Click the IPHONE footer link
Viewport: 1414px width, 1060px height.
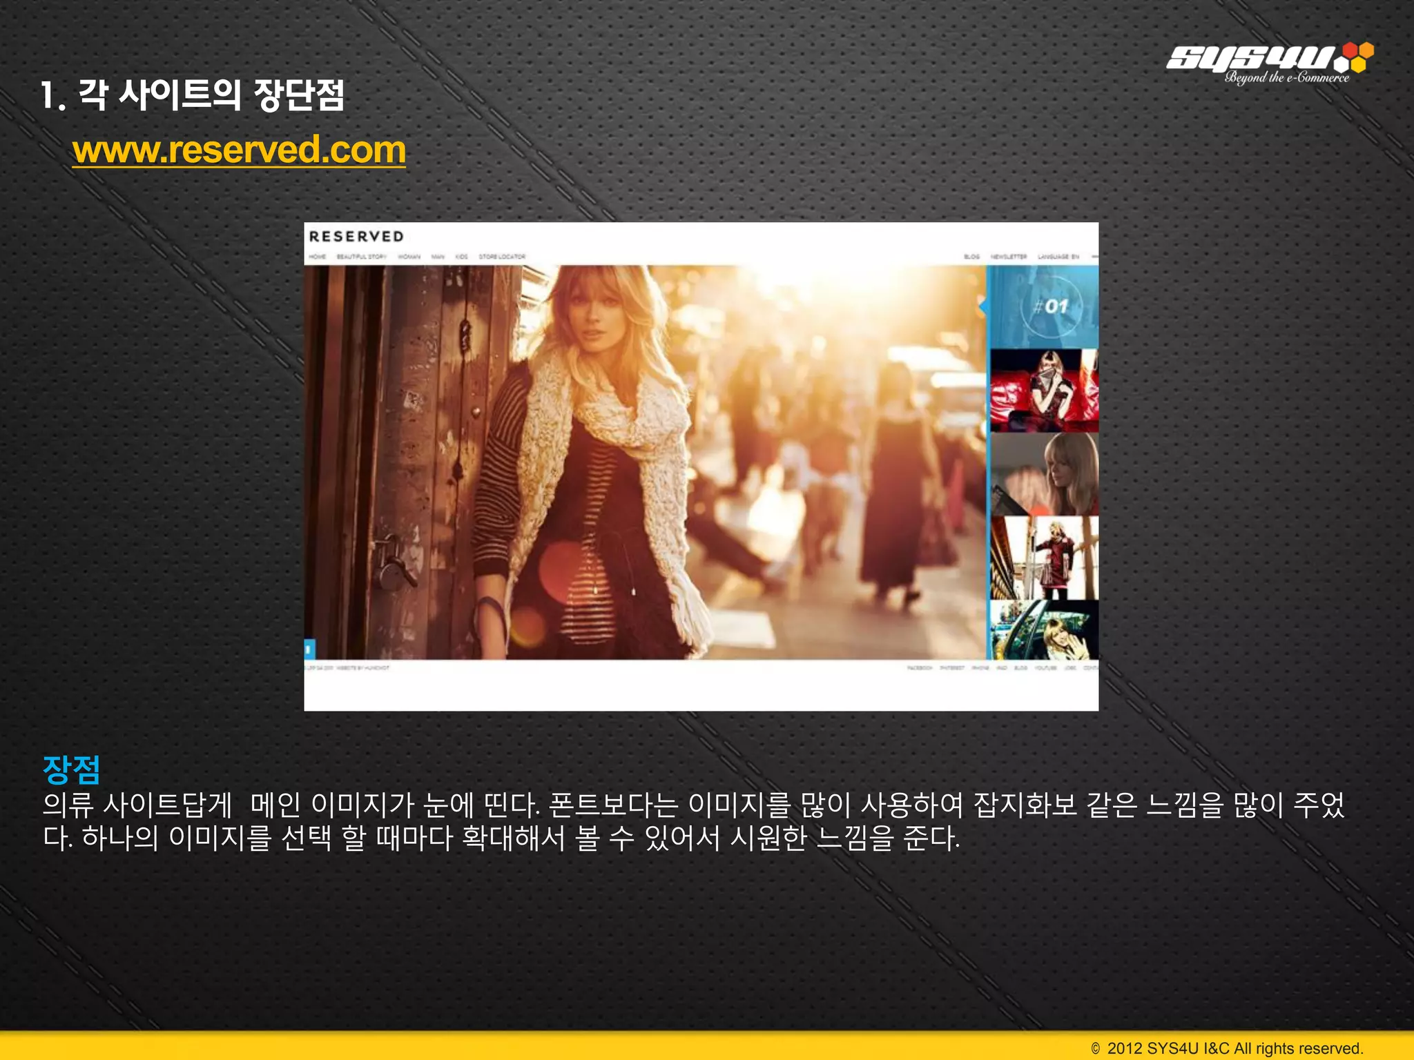(x=980, y=668)
